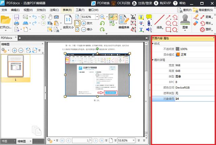Open the toolbar zoom percentage dropdown
The image size is (216, 145).
(97, 17)
